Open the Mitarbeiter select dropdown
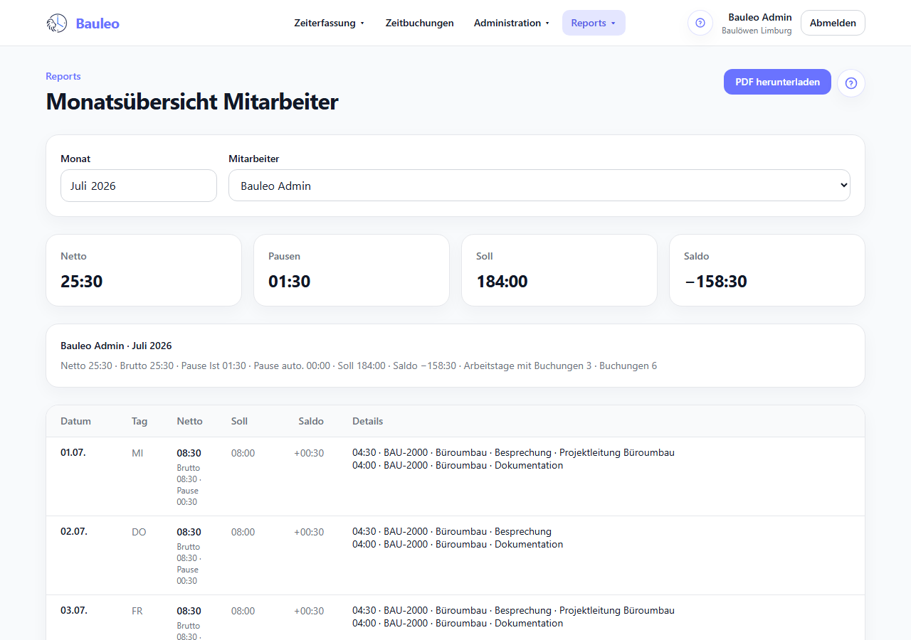 [539, 186]
